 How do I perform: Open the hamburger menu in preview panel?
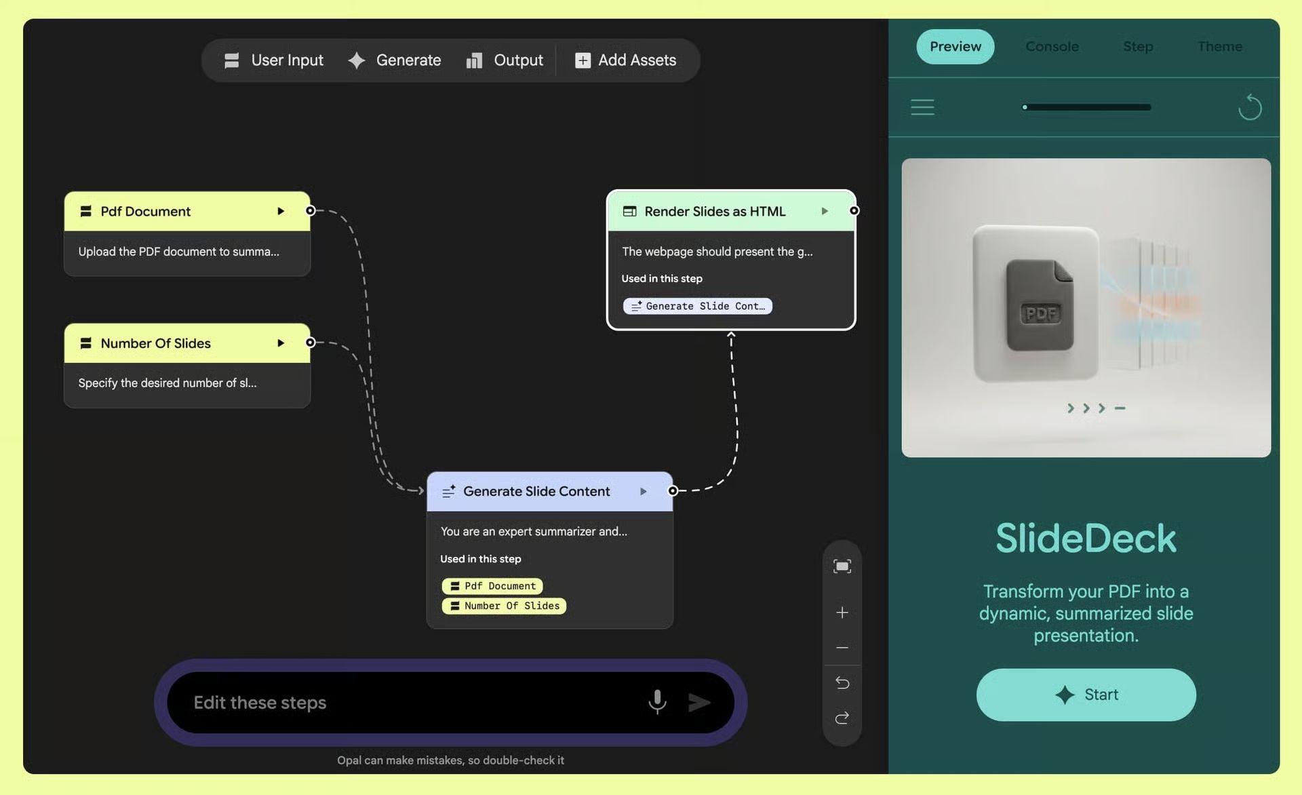coord(922,107)
